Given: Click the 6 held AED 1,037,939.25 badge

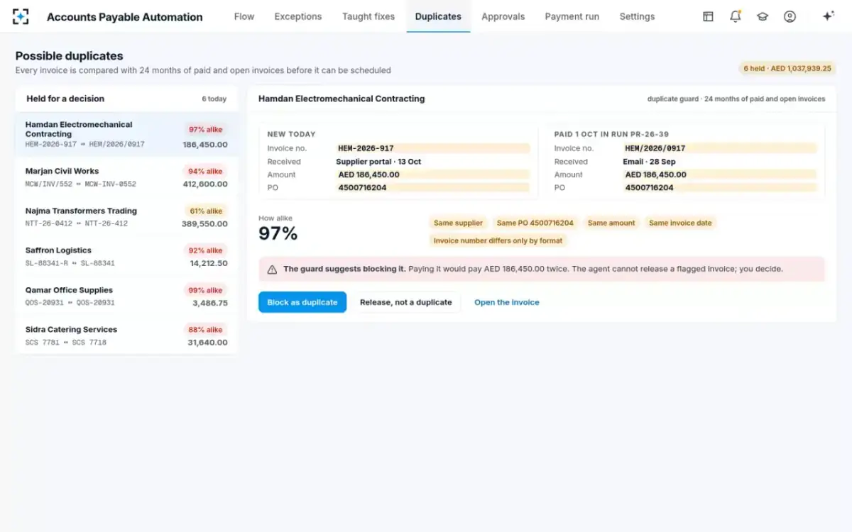Looking at the screenshot, I should coord(787,68).
